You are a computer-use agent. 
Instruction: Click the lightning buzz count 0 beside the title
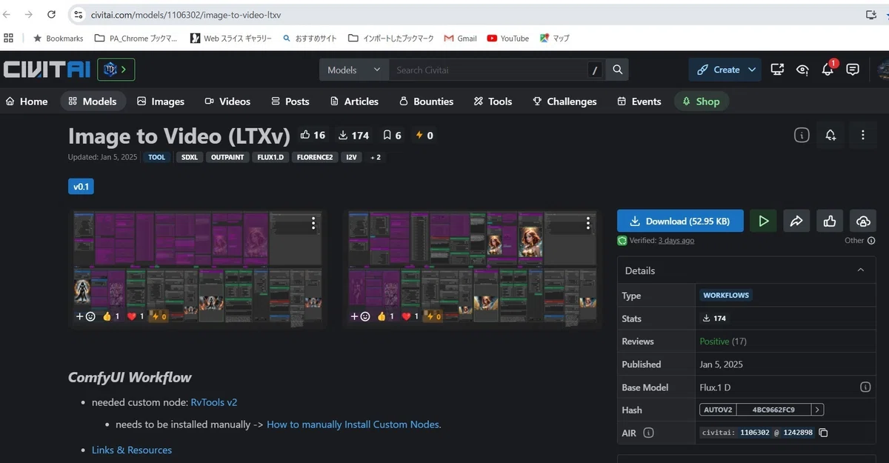[x=424, y=135]
